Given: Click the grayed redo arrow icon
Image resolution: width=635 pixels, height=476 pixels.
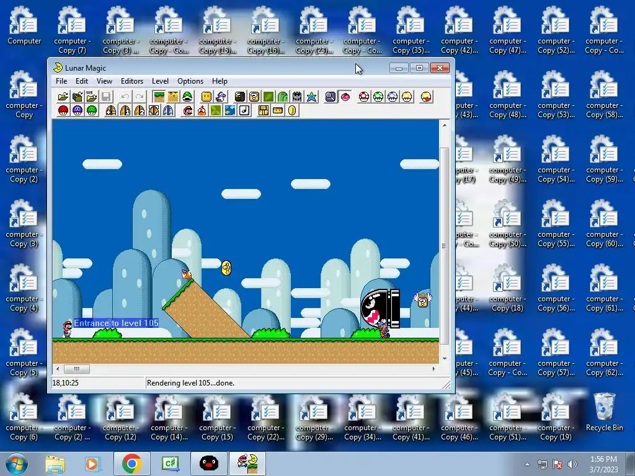Looking at the screenshot, I should [140, 97].
